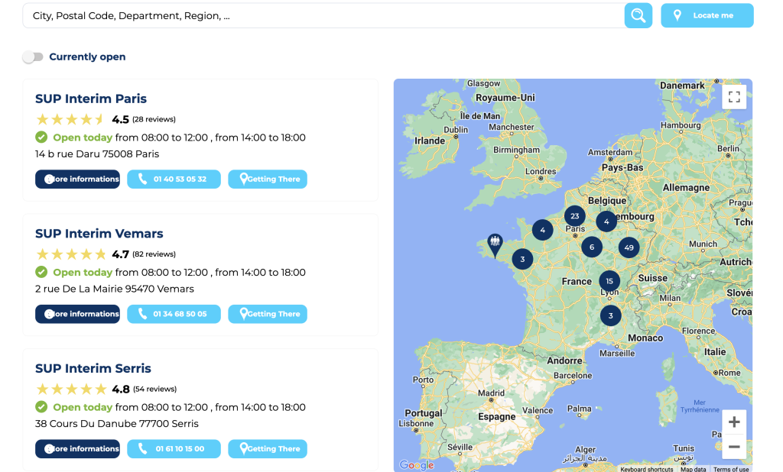Click Open today status for Vemars agency
Screen dimensions: 783x472
pyautogui.click(x=83, y=273)
